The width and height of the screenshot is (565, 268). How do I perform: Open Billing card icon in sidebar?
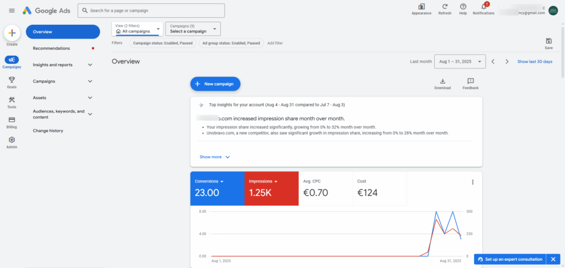coord(12,120)
